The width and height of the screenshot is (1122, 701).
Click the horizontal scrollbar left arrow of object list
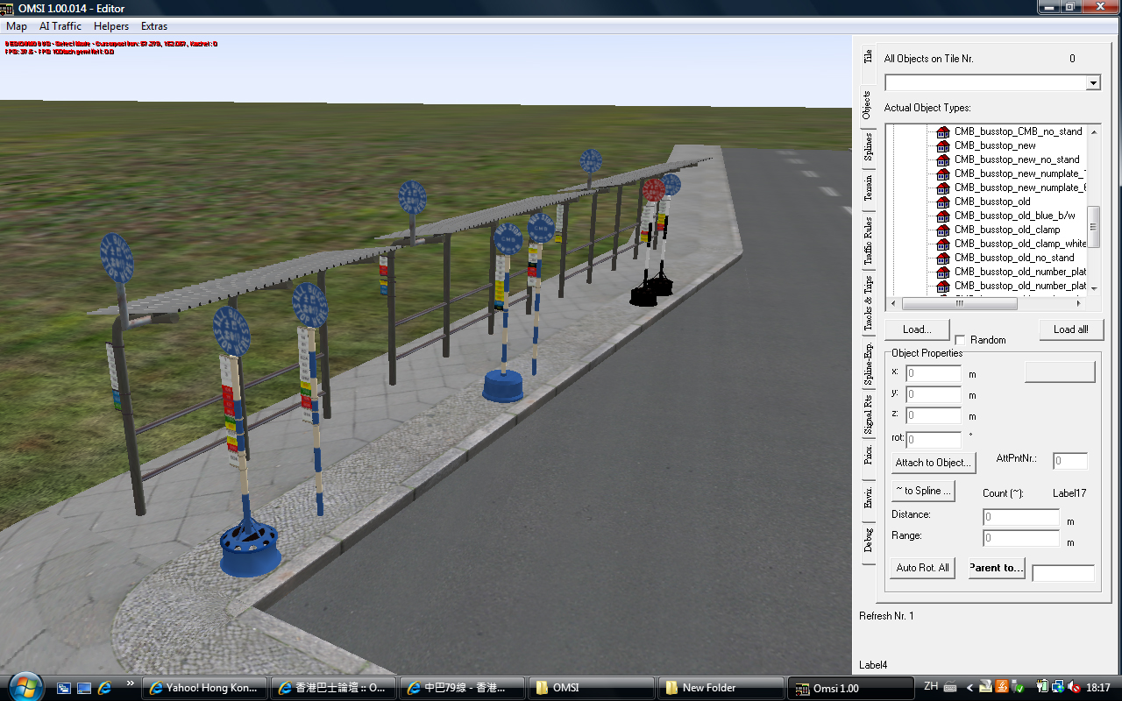pyautogui.click(x=893, y=303)
